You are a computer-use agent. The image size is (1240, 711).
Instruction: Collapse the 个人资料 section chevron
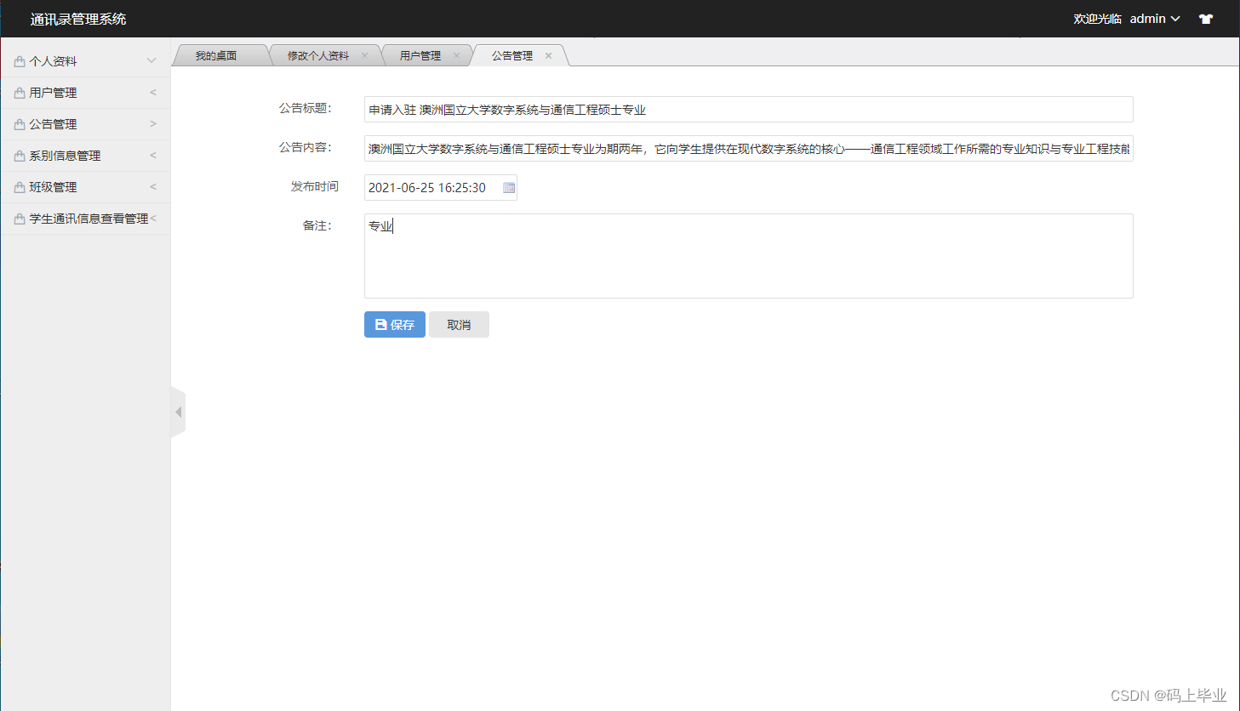(x=151, y=60)
